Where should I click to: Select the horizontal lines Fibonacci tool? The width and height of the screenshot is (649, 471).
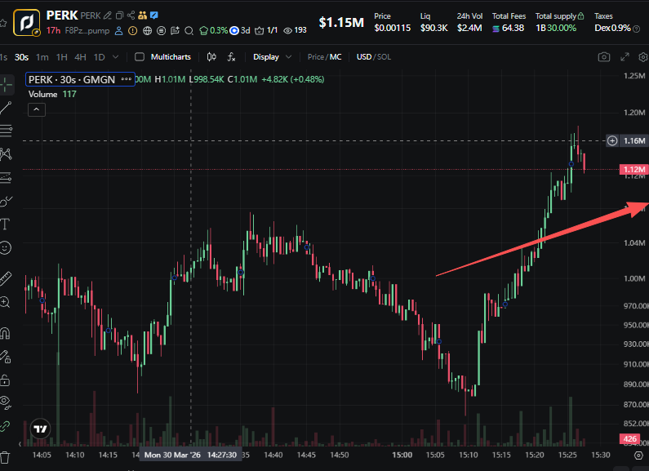click(x=6, y=131)
